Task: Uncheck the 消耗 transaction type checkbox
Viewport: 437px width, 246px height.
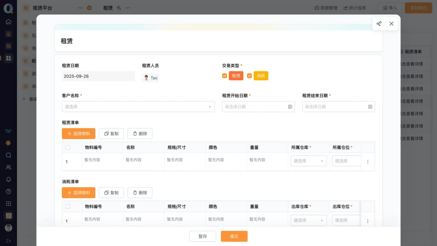Action: 250,76
